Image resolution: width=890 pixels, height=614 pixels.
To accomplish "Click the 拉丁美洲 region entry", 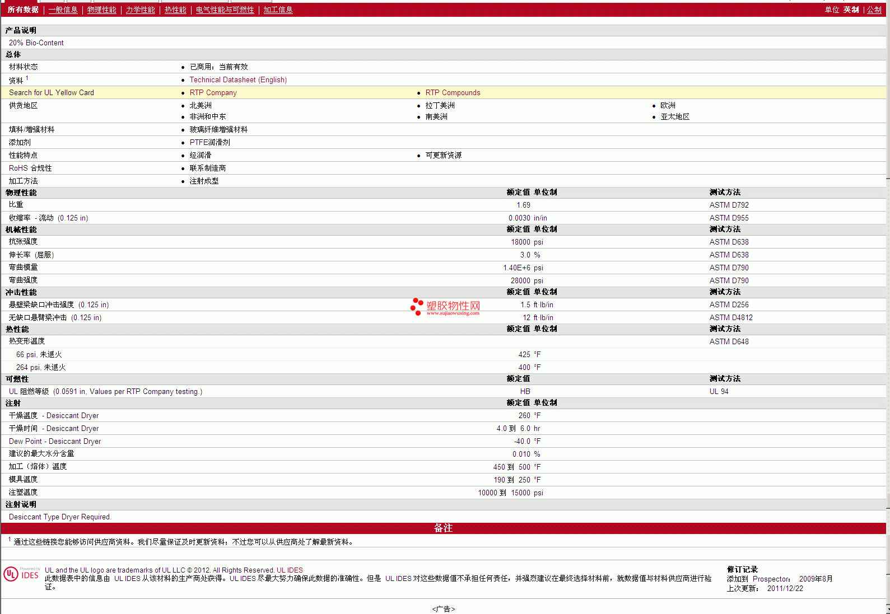I will coord(440,105).
